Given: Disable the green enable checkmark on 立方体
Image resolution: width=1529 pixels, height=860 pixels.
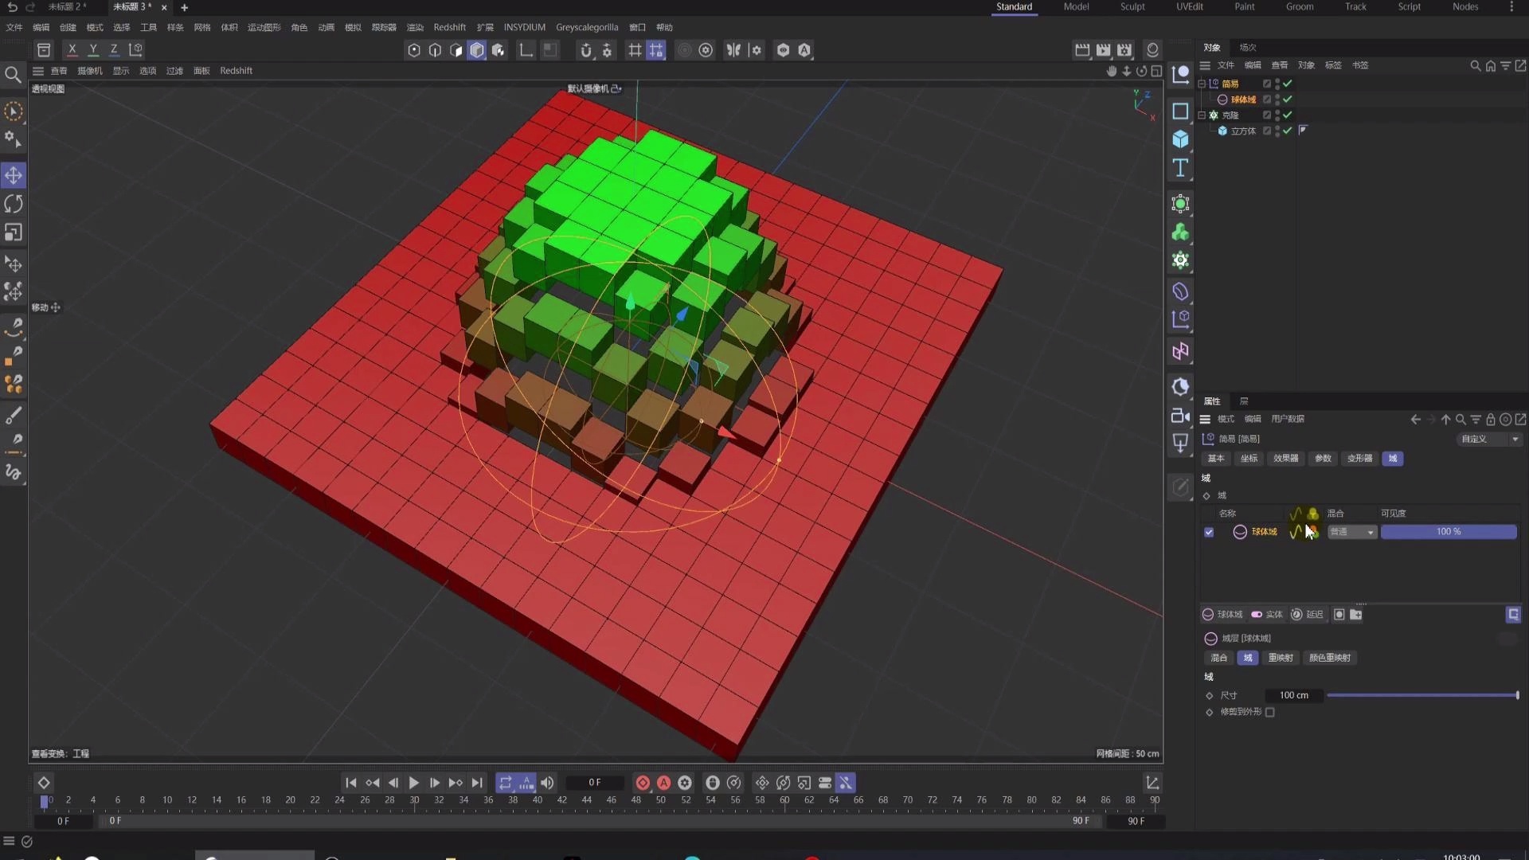Looking at the screenshot, I should 1285,131.
